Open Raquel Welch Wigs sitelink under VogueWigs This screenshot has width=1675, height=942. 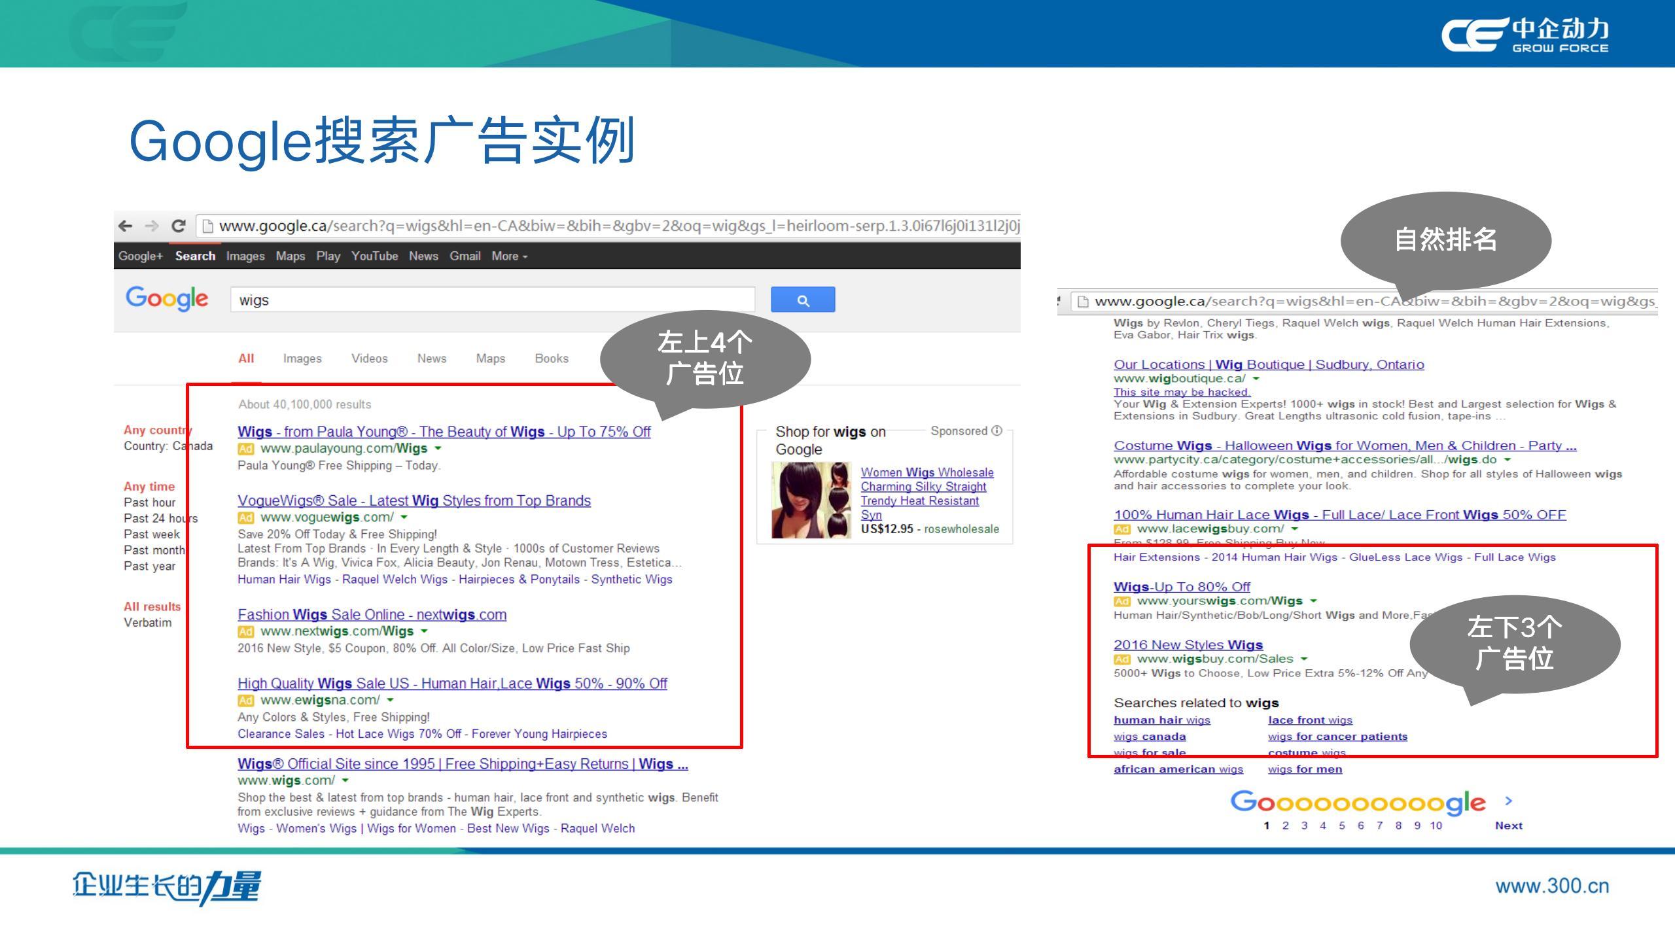pyautogui.click(x=395, y=580)
